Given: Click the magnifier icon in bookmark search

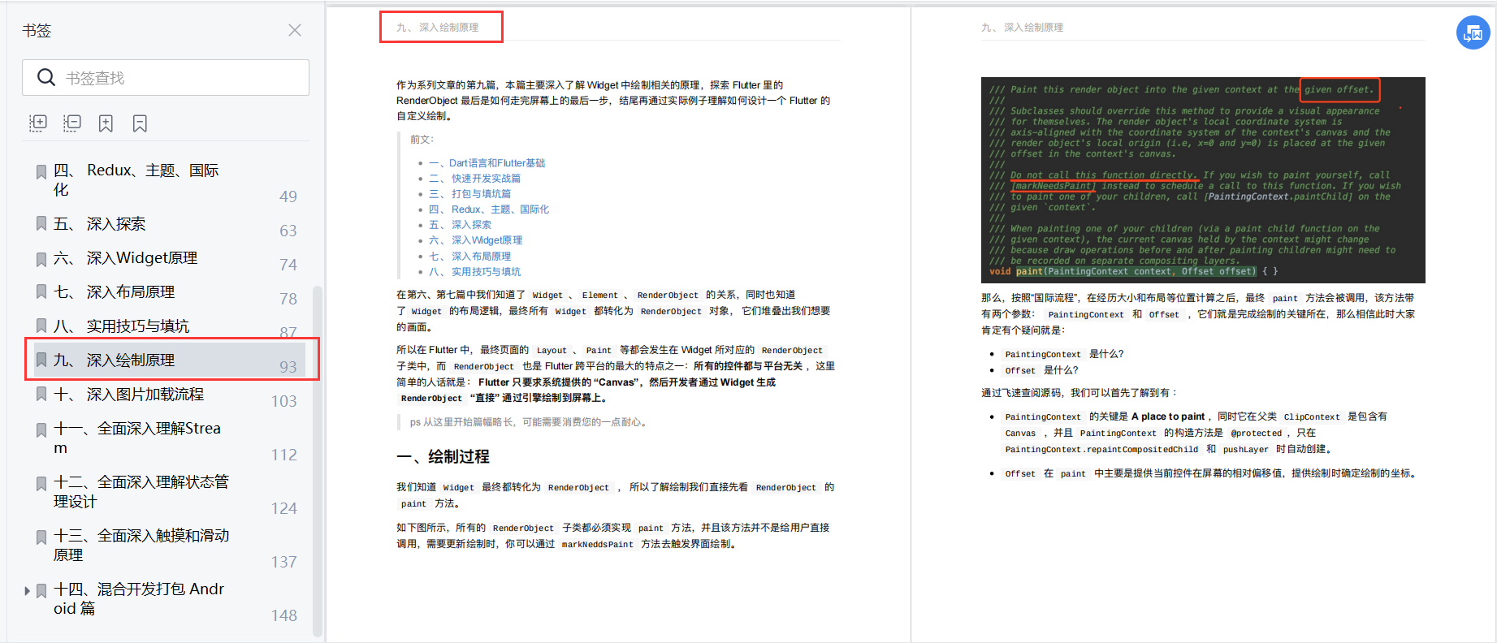Looking at the screenshot, I should 46,78.
